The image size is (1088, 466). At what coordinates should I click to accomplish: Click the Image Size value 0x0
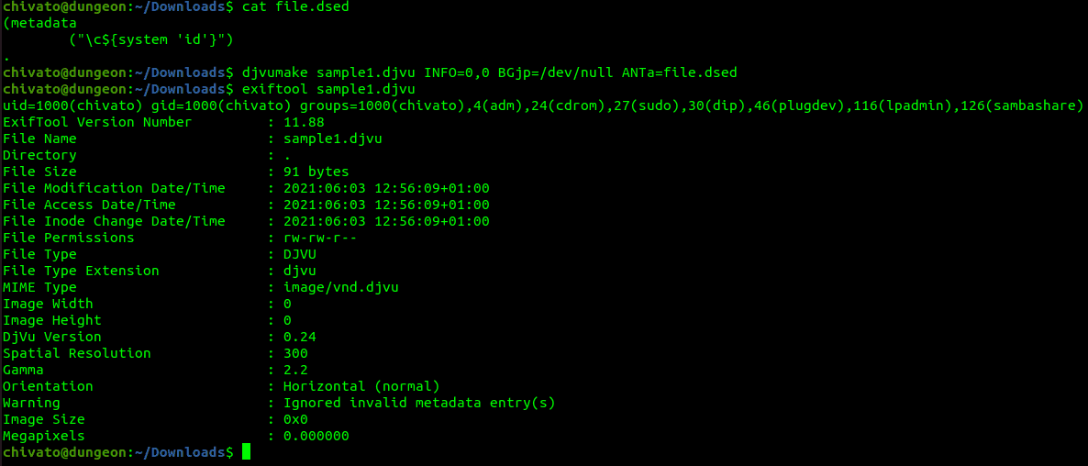pos(296,419)
